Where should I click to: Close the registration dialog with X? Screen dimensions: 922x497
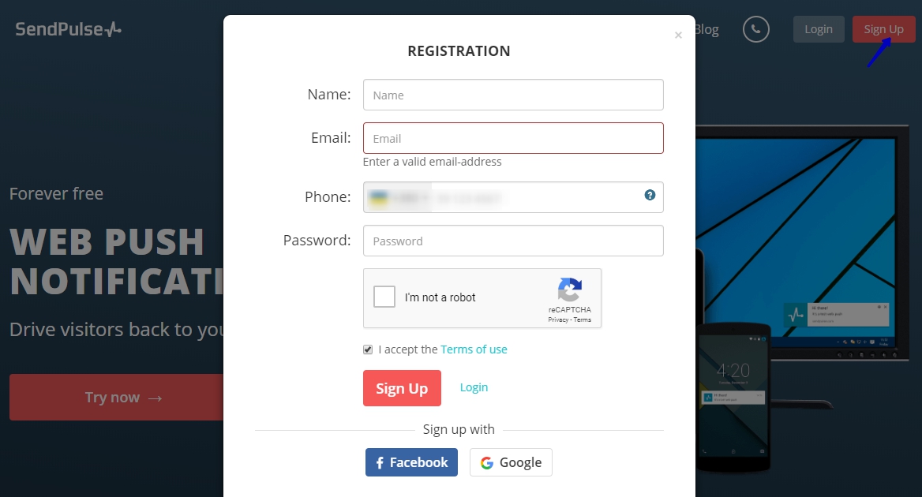point(678,35)
